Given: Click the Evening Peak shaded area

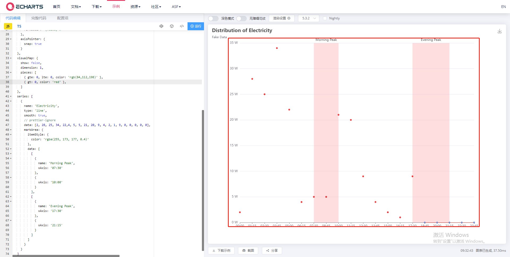Looking at the screenshot, I should coord(431,133).
